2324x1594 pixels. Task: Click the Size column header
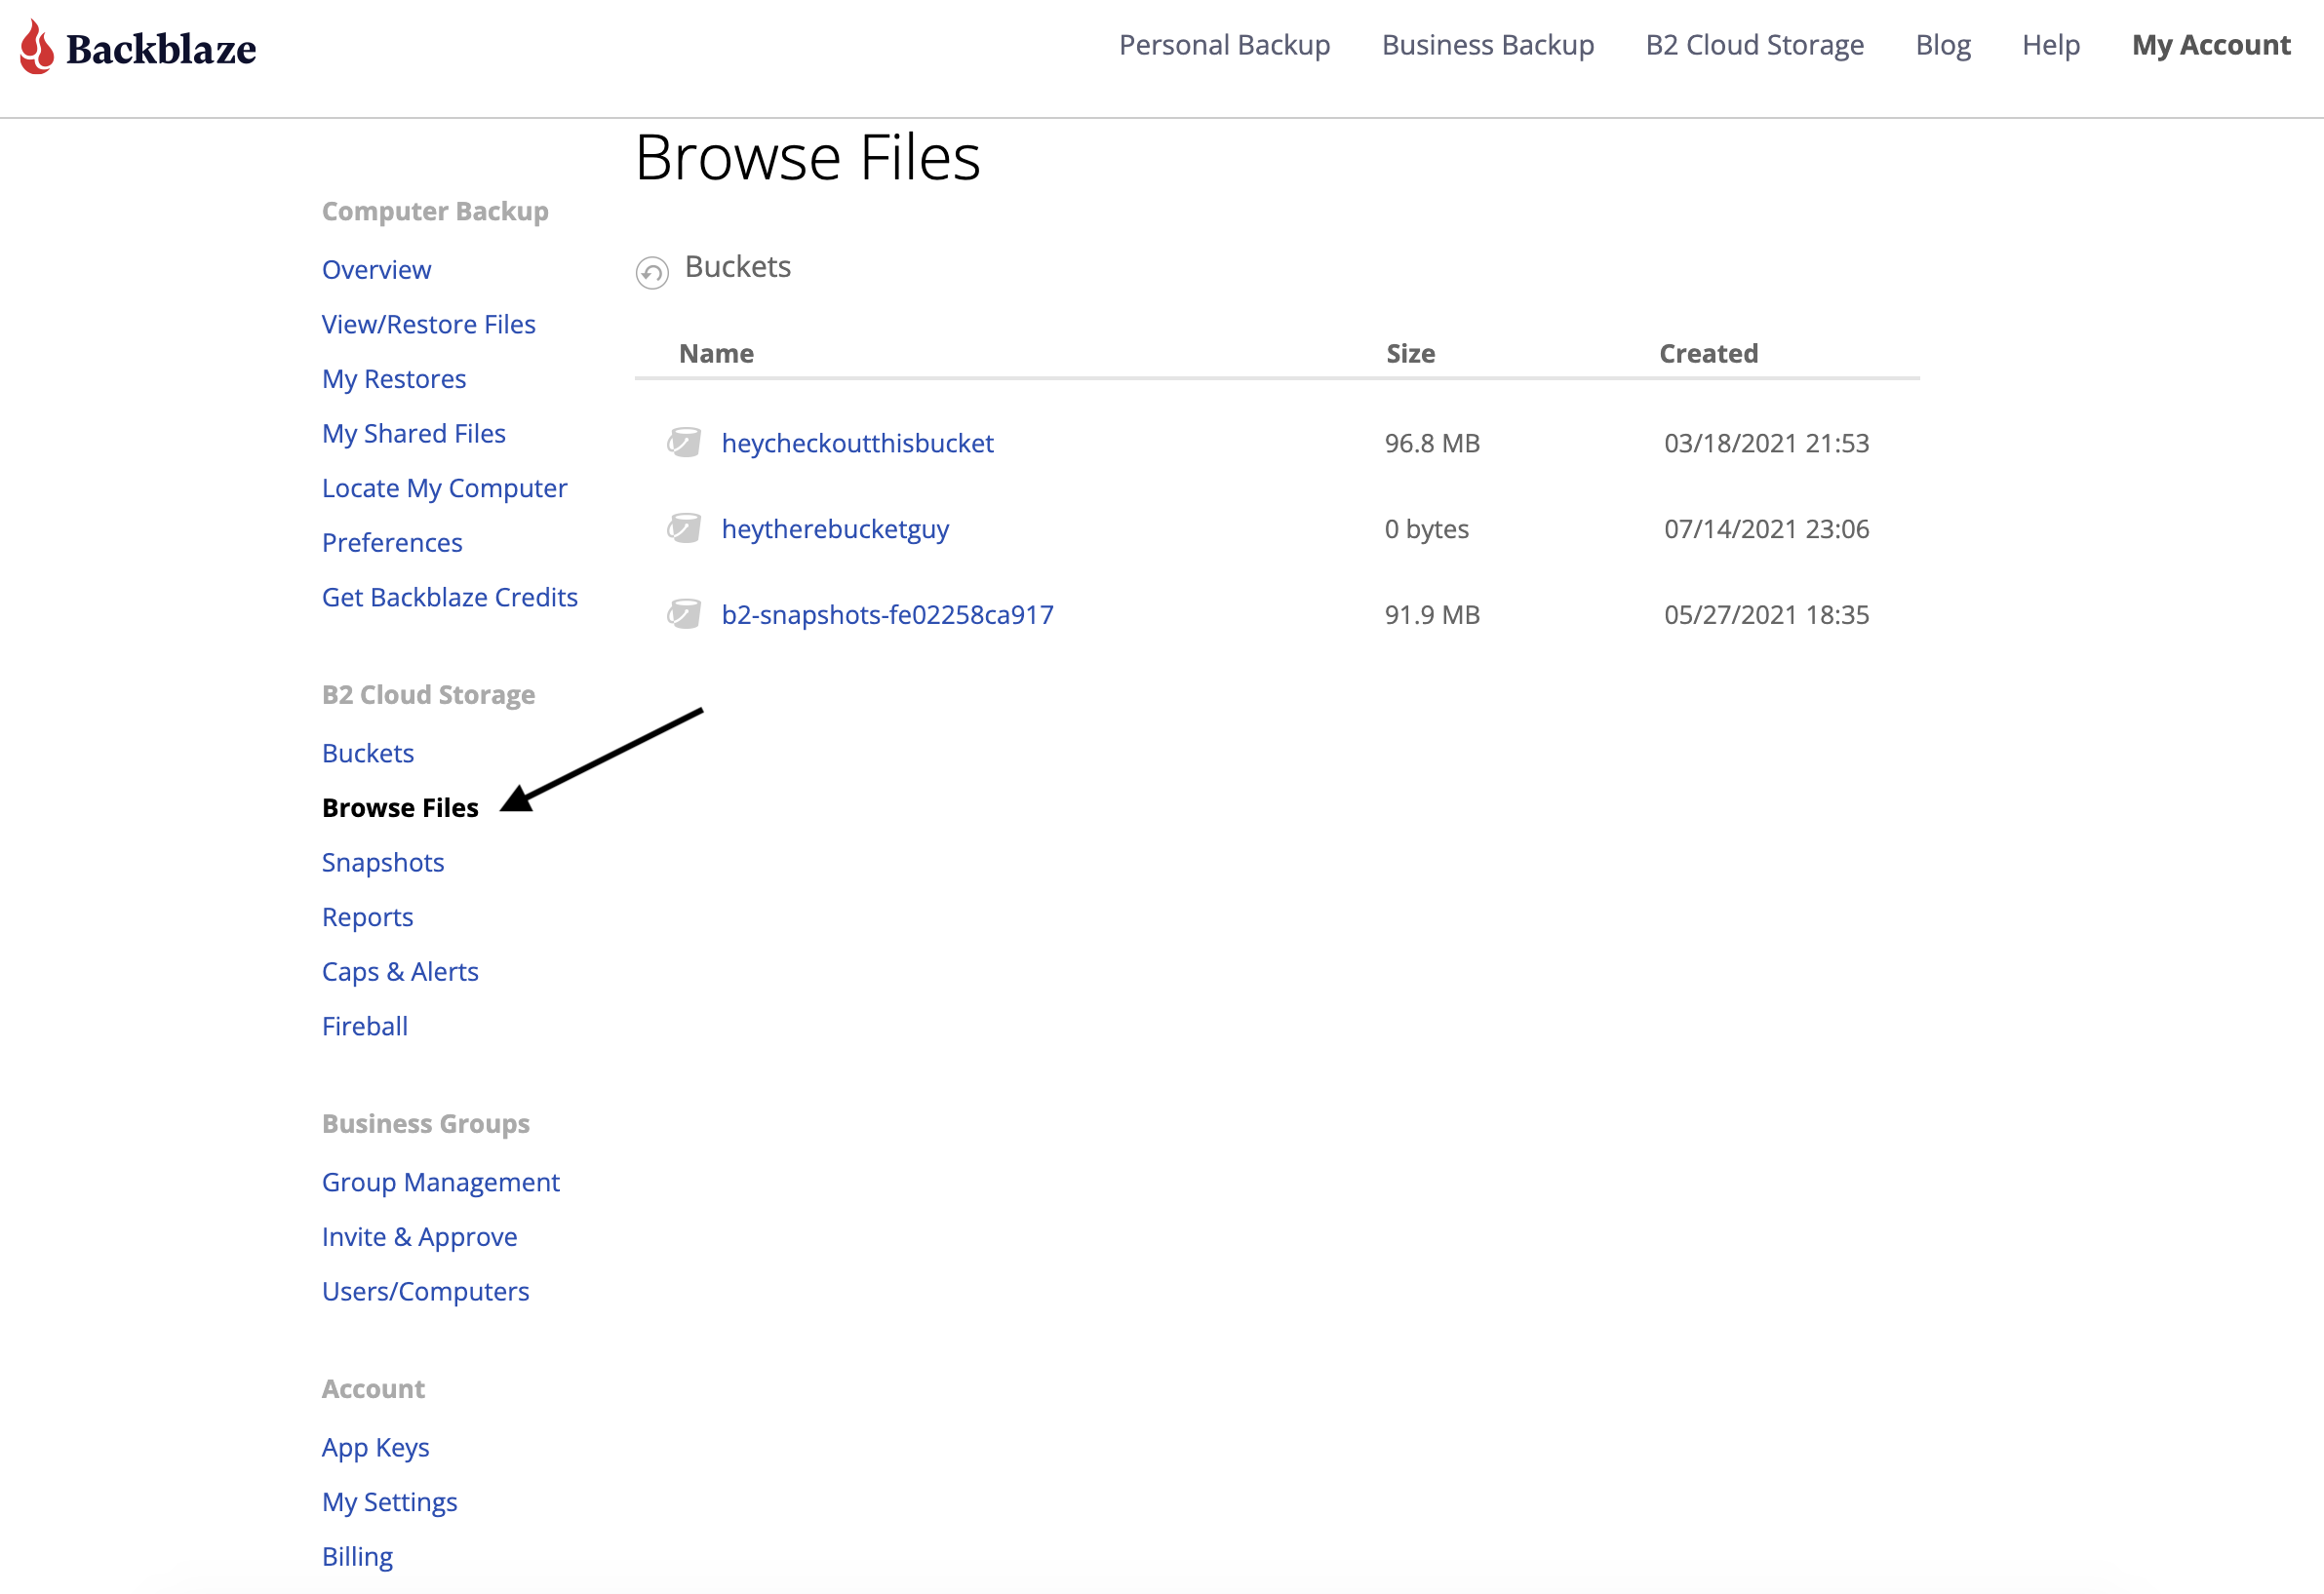(x=1411, y=353)
